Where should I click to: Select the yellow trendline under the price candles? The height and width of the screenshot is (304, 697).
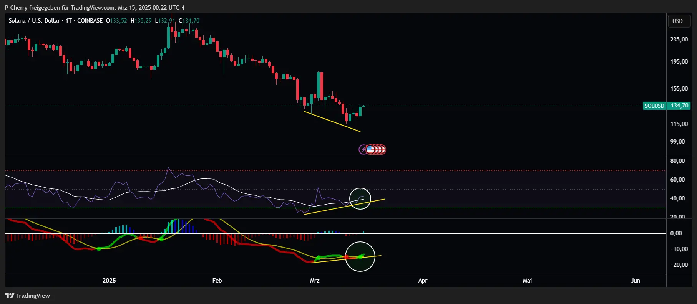pyautogui.click(x=332, y=121)
